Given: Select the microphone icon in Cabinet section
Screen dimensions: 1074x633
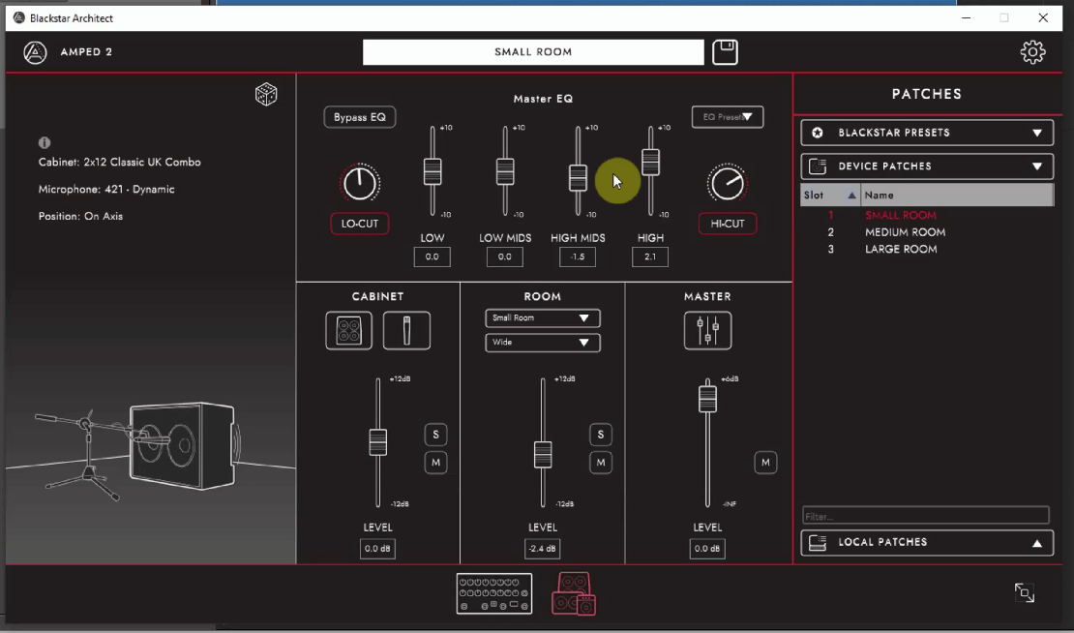Looking at the screenshot, I should [x=406, y=330].
